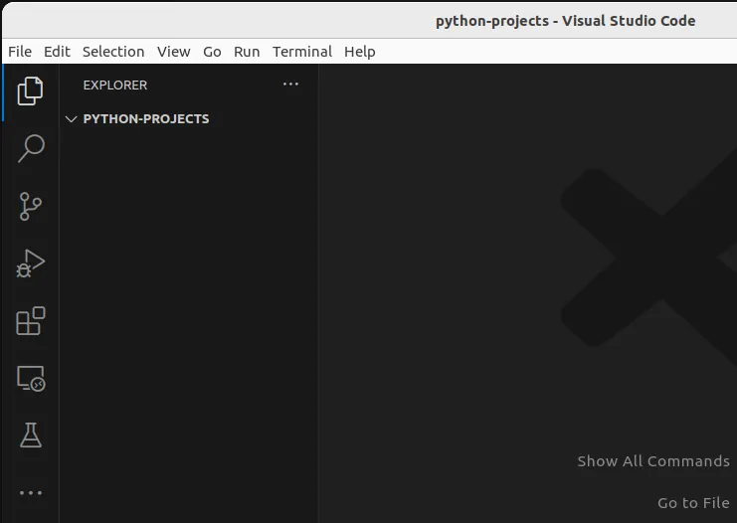Show additional views in activity bar

[31, 492]
